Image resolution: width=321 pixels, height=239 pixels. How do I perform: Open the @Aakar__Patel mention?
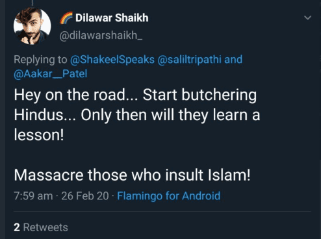[50, 74]
